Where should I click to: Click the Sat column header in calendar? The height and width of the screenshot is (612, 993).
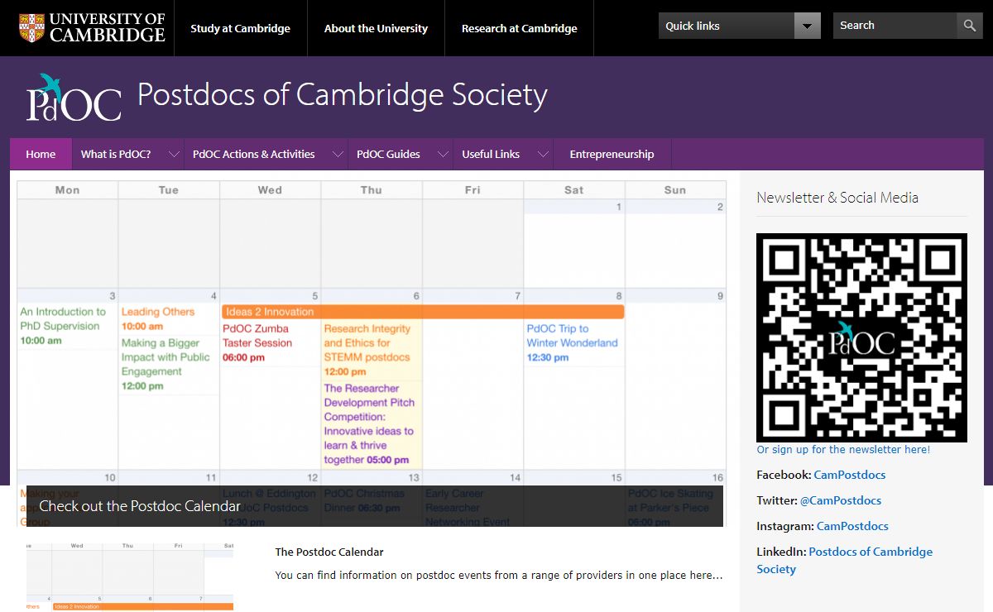(574, 190)
